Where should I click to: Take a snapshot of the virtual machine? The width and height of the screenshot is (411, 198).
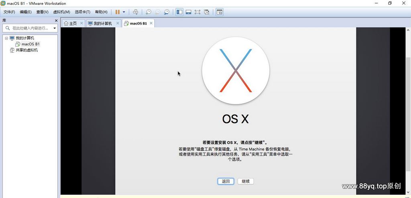tap(149, 12)
